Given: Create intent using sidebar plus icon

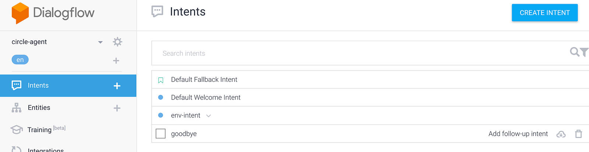Looking at the screenshot, I should 117,86.
